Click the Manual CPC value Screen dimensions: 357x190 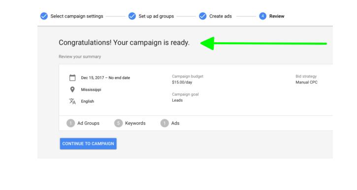tap(306, 82)
